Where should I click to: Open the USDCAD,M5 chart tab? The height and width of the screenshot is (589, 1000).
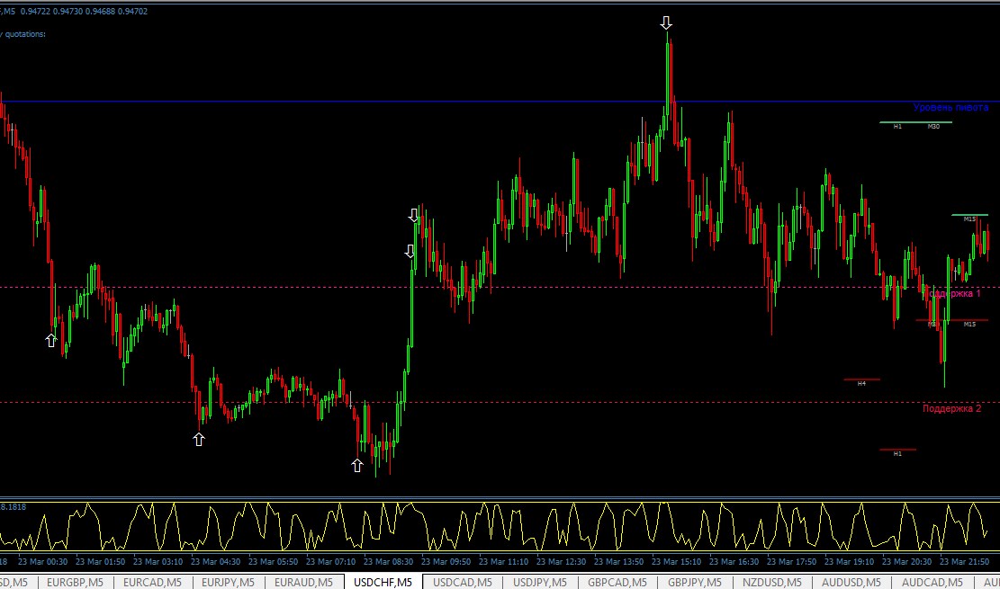pyautogui.click(x=463, y=582)
